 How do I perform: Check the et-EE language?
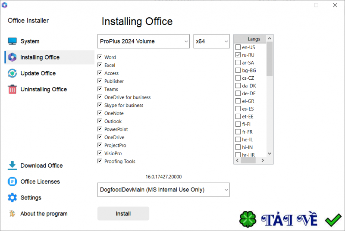click(x=238, y=116)
